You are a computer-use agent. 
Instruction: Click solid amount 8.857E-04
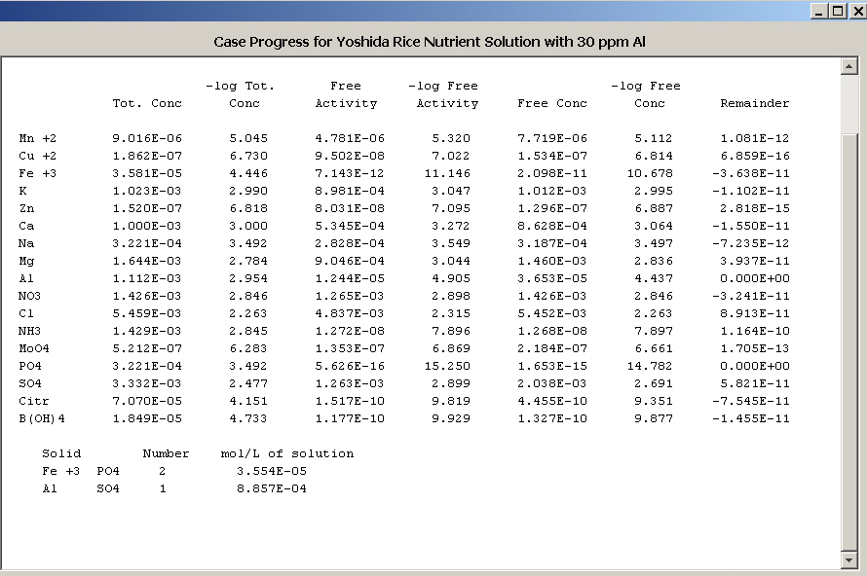tap(272, 488)
